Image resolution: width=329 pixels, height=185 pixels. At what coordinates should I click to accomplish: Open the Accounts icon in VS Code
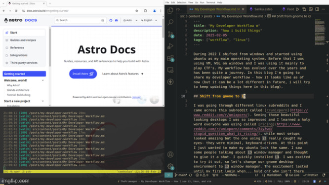click(x=170, y=154)
